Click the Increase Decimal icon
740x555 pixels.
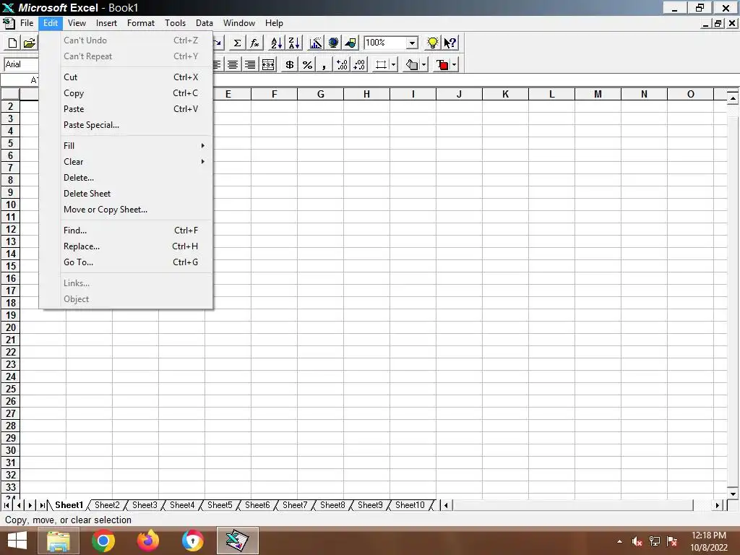pyautogui.click(x=342, y=64)
